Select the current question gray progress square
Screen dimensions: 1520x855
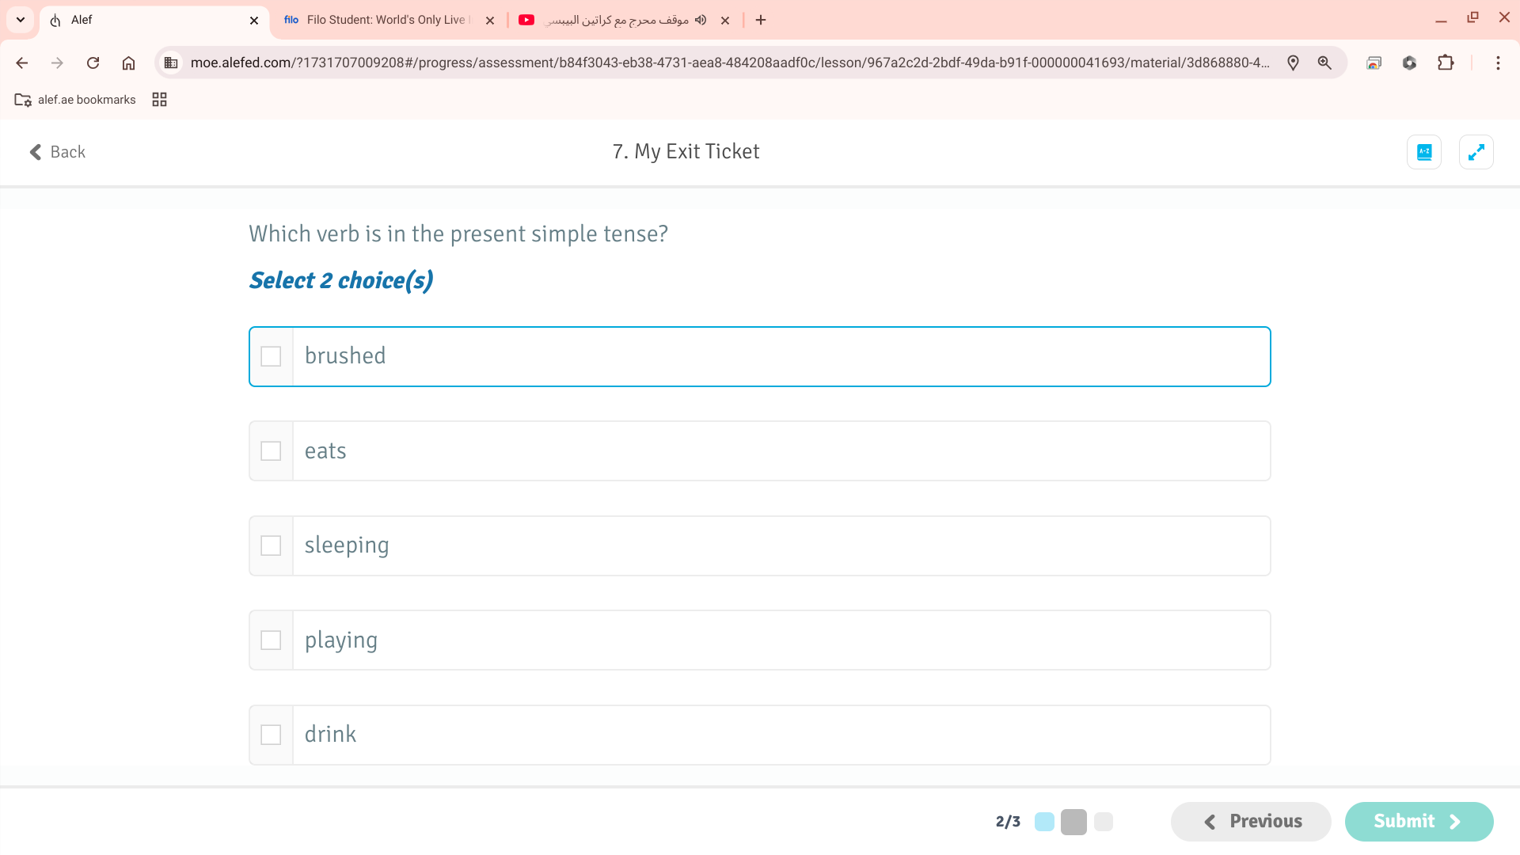tap(1073, 822)
